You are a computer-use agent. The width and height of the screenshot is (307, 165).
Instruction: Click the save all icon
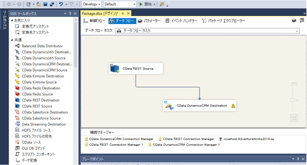[x=52, y=4]
